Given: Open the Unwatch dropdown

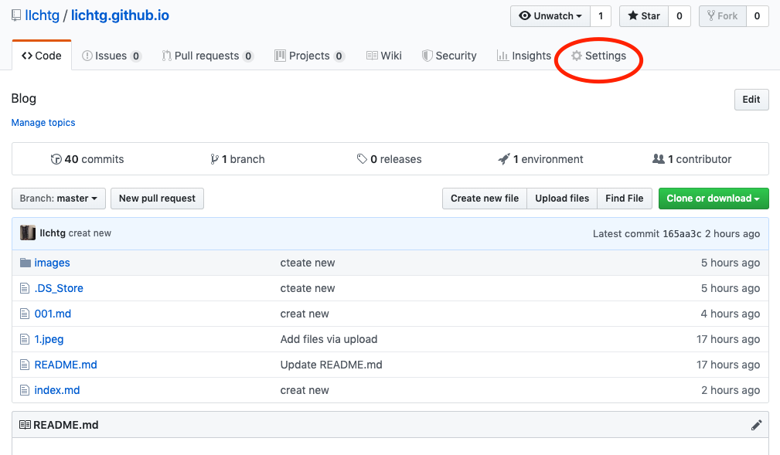Looking at the screenshot, I should pos(550,16).
